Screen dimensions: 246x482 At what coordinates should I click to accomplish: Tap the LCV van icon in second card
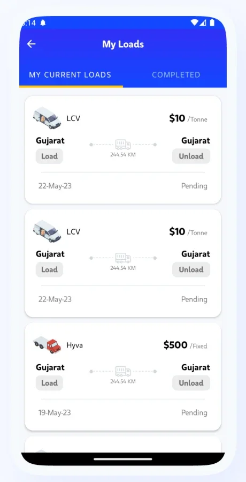coord(47,231)
